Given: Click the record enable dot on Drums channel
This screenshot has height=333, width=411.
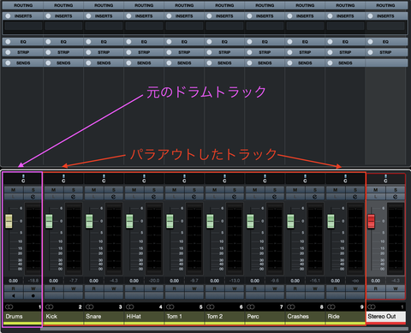Looking at the screenshot, I should coord(33,295).
